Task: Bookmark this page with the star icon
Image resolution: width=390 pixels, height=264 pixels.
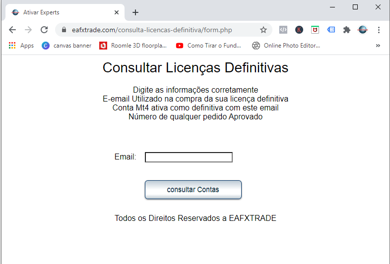Action: tap(263, 30)
